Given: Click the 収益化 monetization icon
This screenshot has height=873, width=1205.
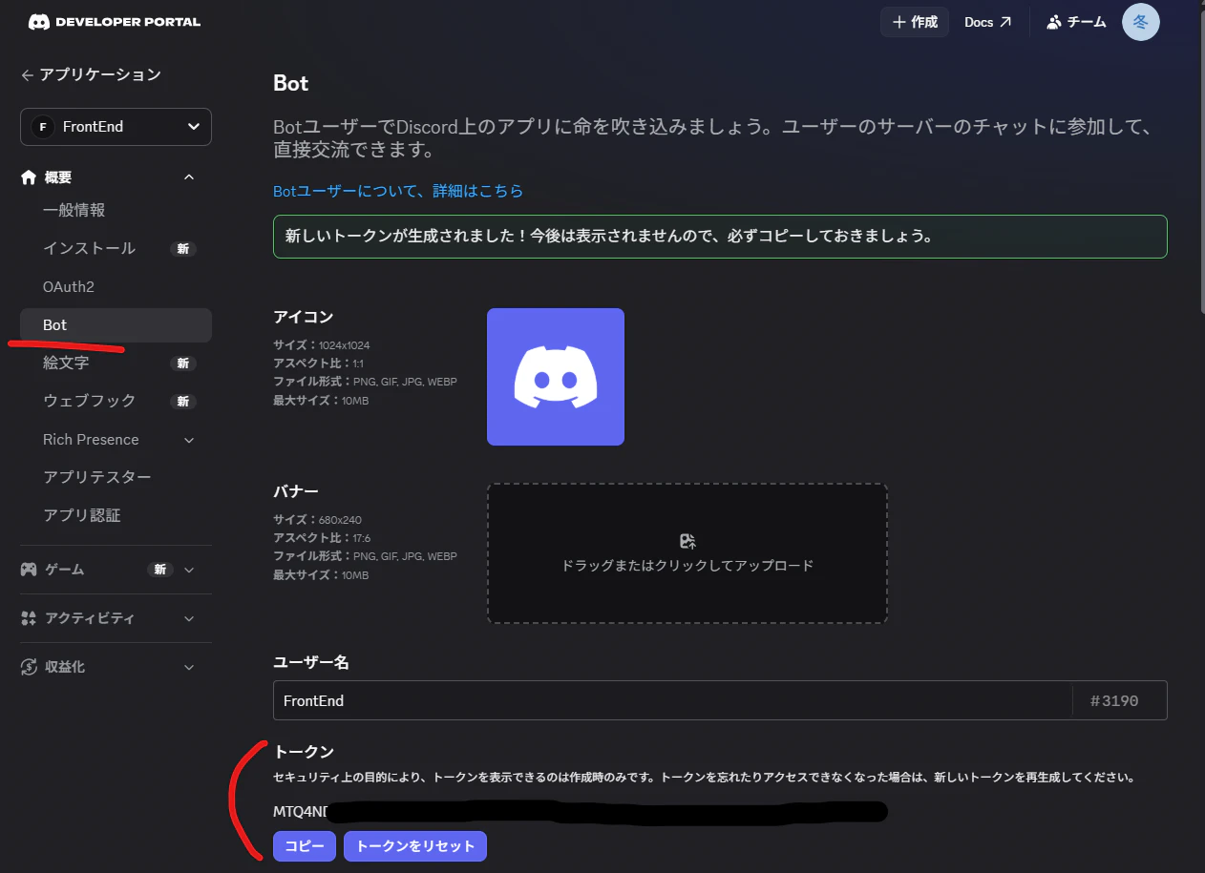Looking at the screenshot, I should coord(29,667).
